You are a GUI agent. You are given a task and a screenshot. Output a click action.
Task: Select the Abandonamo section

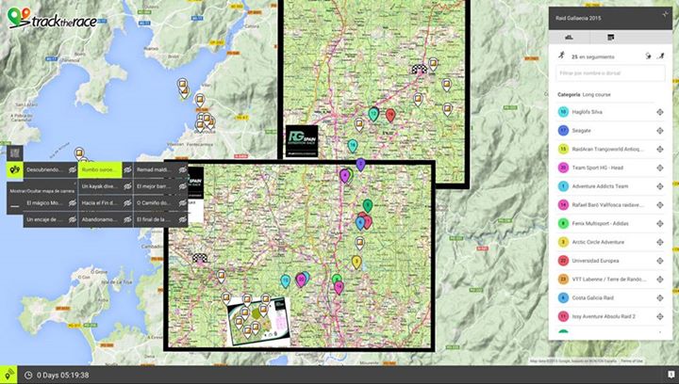[100, 219]
